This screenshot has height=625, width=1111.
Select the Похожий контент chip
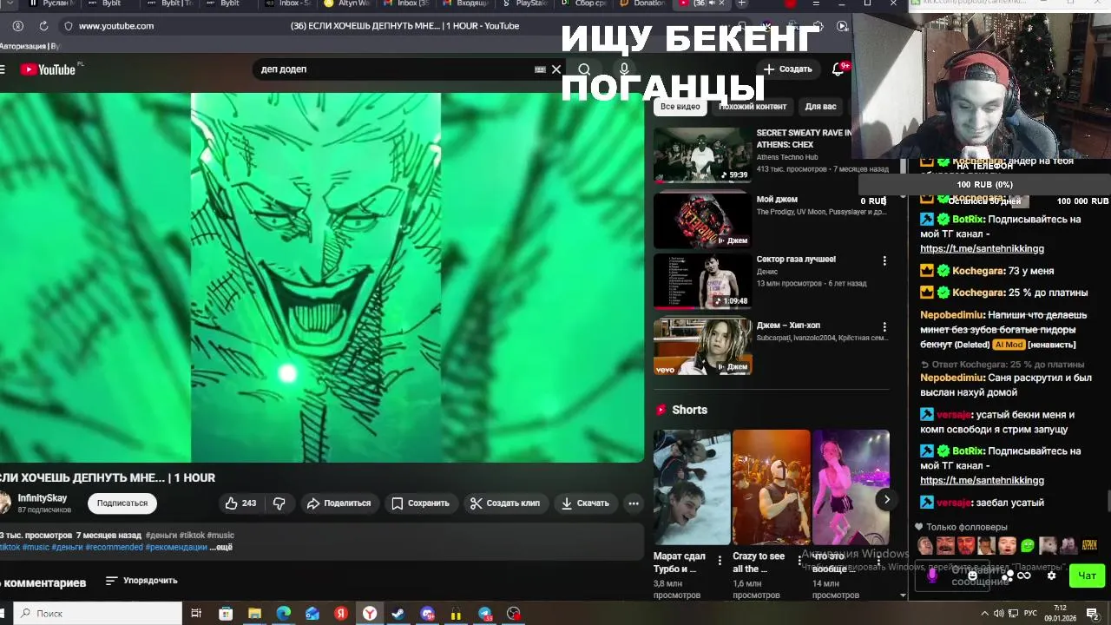[753, 107]
